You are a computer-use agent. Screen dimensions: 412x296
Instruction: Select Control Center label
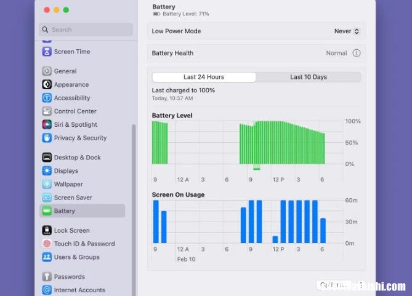point(75,111)
